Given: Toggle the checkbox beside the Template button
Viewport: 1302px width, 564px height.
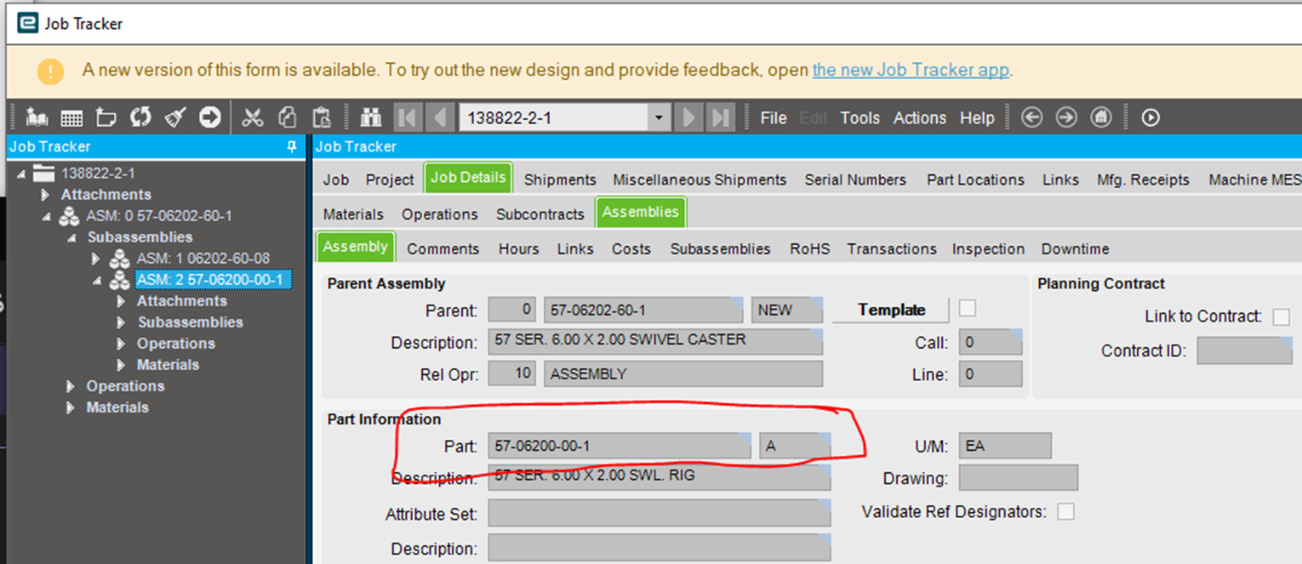Looking at the screenshot, I should pos(968,309).
